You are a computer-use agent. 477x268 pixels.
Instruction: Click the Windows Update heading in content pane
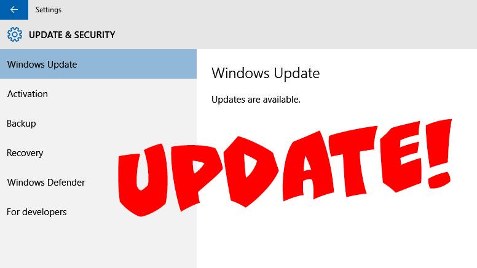pyautogui.click(x=266, y=73)
